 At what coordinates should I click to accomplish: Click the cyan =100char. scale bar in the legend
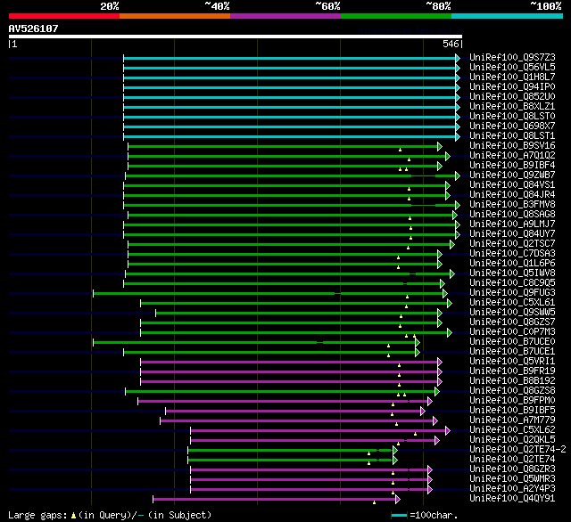pyautogui.click(x=399, y=516)
